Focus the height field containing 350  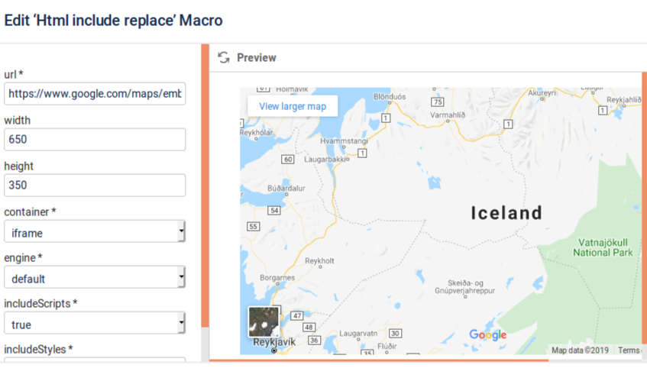tap(95, 186)
